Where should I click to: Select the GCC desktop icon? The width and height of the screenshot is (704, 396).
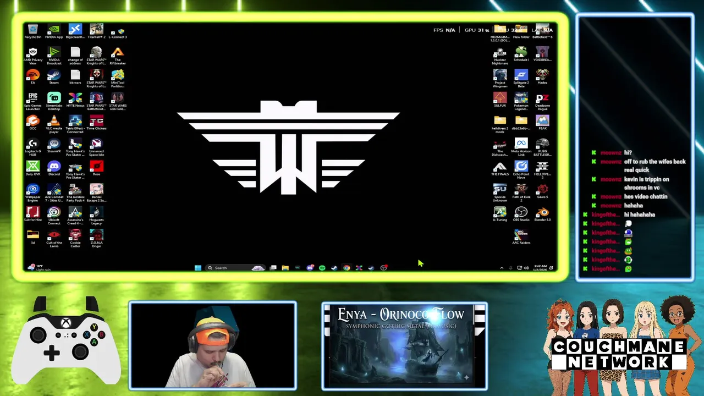[x=32, y=123]
